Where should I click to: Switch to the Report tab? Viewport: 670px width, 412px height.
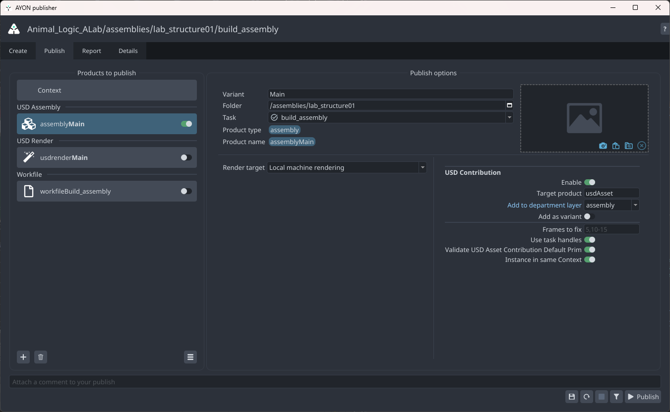91,51
